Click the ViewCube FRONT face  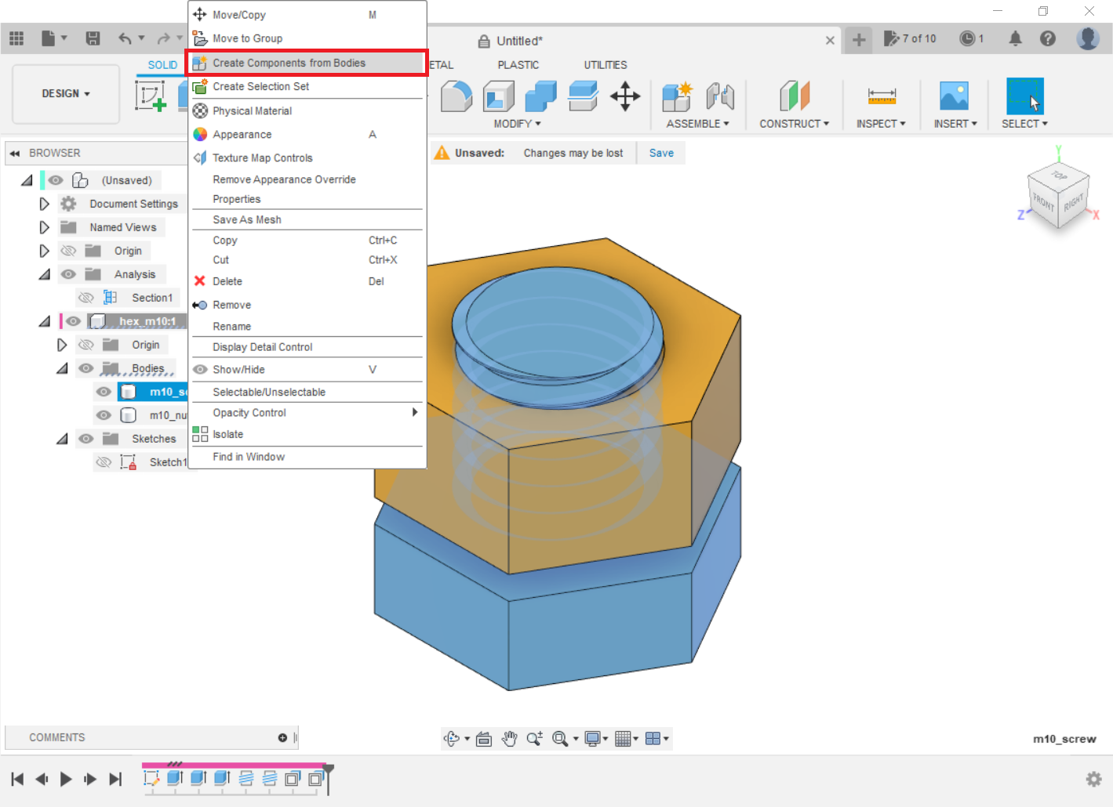point(1042,201)
